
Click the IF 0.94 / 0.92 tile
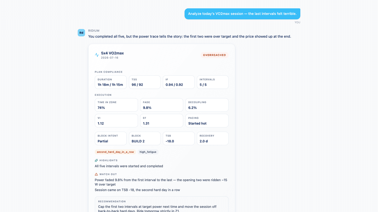pyautogui.click(x=179, y=82)
